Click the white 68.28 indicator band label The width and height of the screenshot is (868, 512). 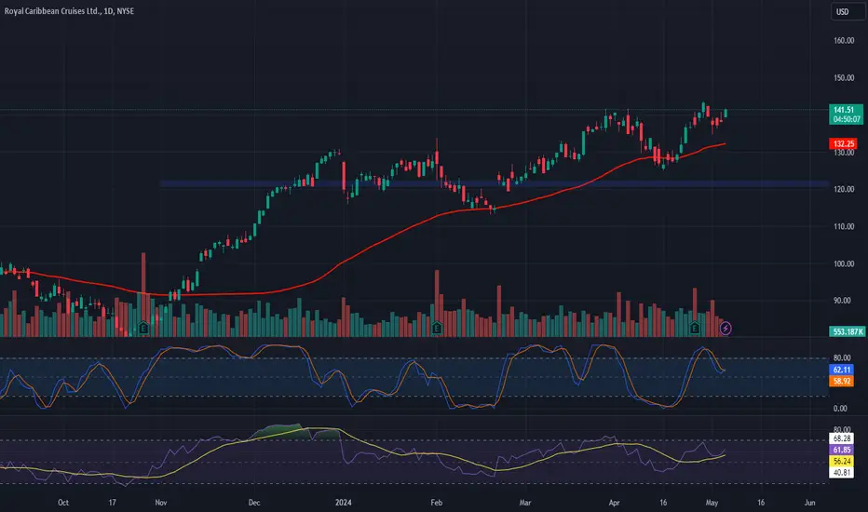pyautogui.click(x=841, y=438)
